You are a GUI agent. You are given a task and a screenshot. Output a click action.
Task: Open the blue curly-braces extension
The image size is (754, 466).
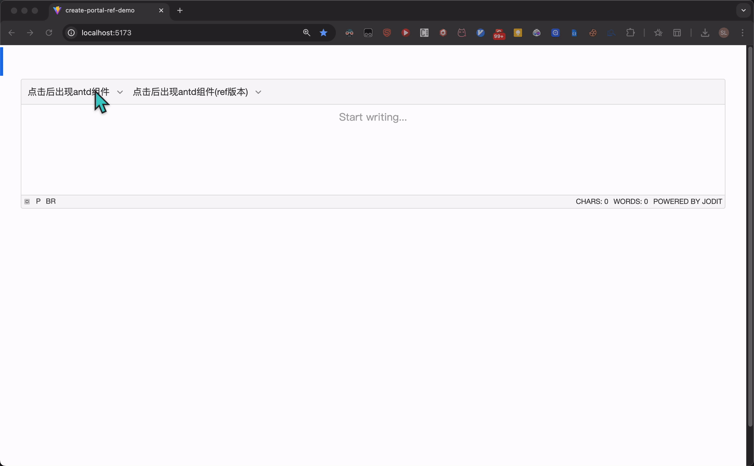574,33
